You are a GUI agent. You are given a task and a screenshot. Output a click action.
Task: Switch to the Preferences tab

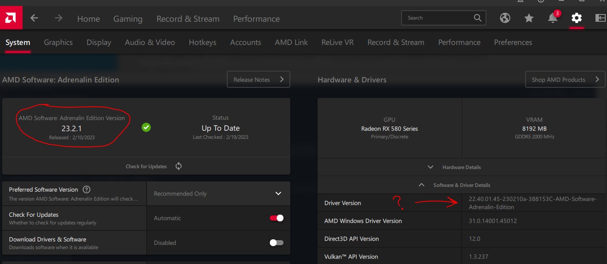point(513,42)
